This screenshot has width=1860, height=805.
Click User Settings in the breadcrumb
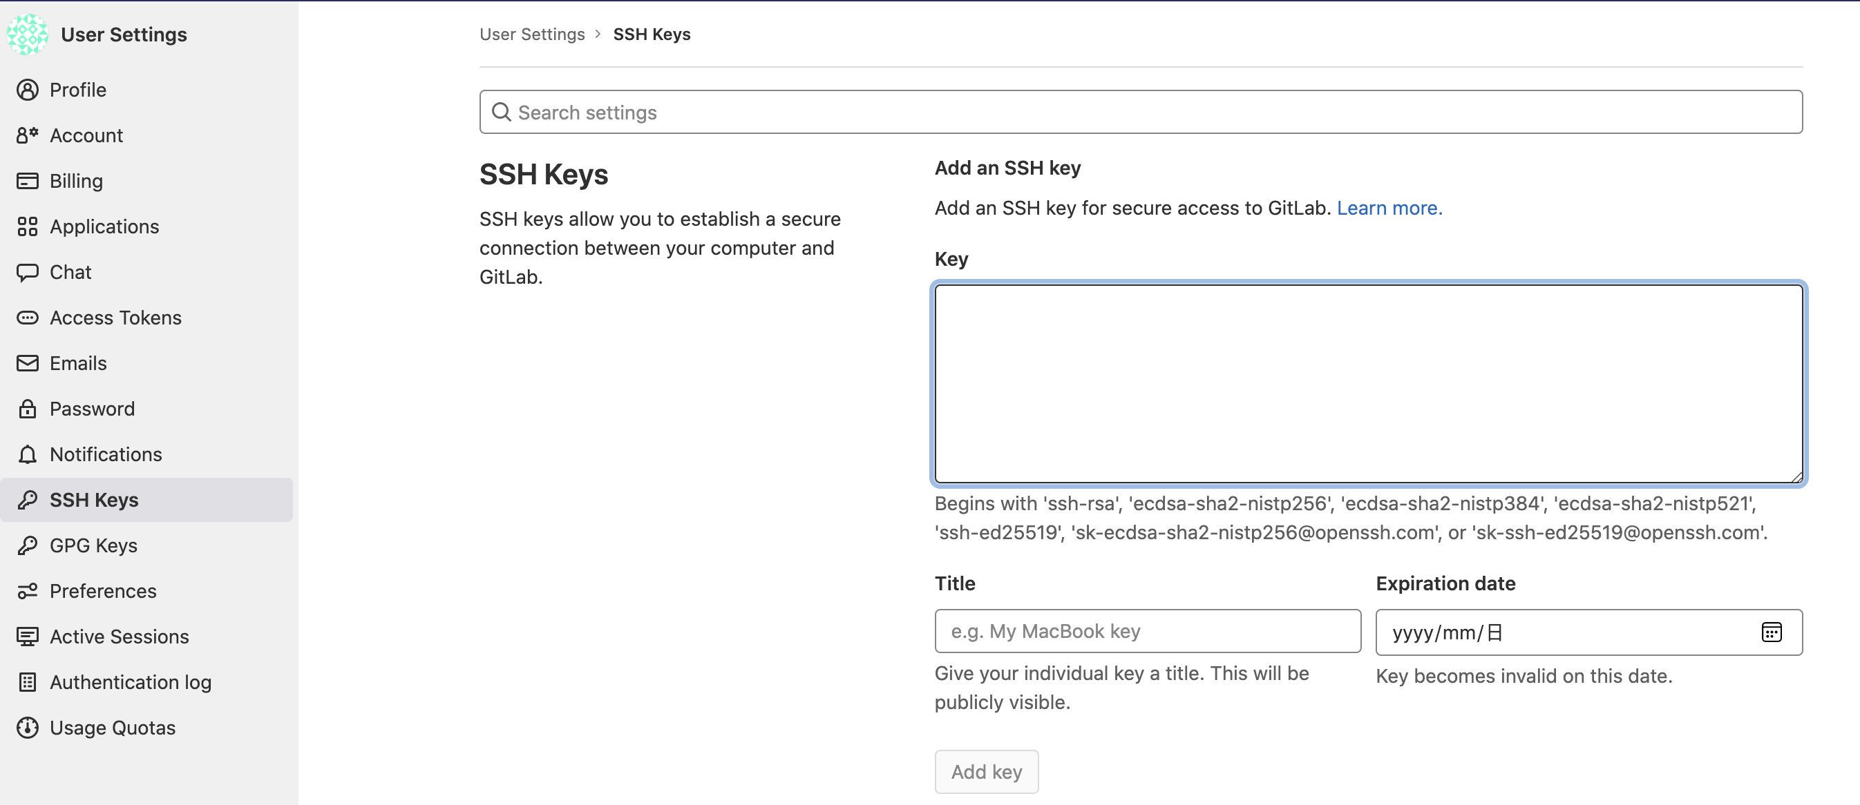(532, 34)
